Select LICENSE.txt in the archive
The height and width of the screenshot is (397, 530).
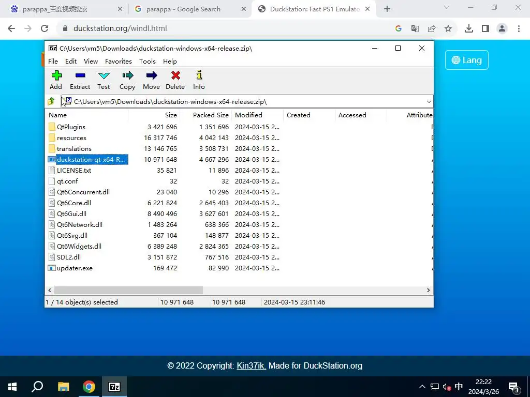coord(74,170)
